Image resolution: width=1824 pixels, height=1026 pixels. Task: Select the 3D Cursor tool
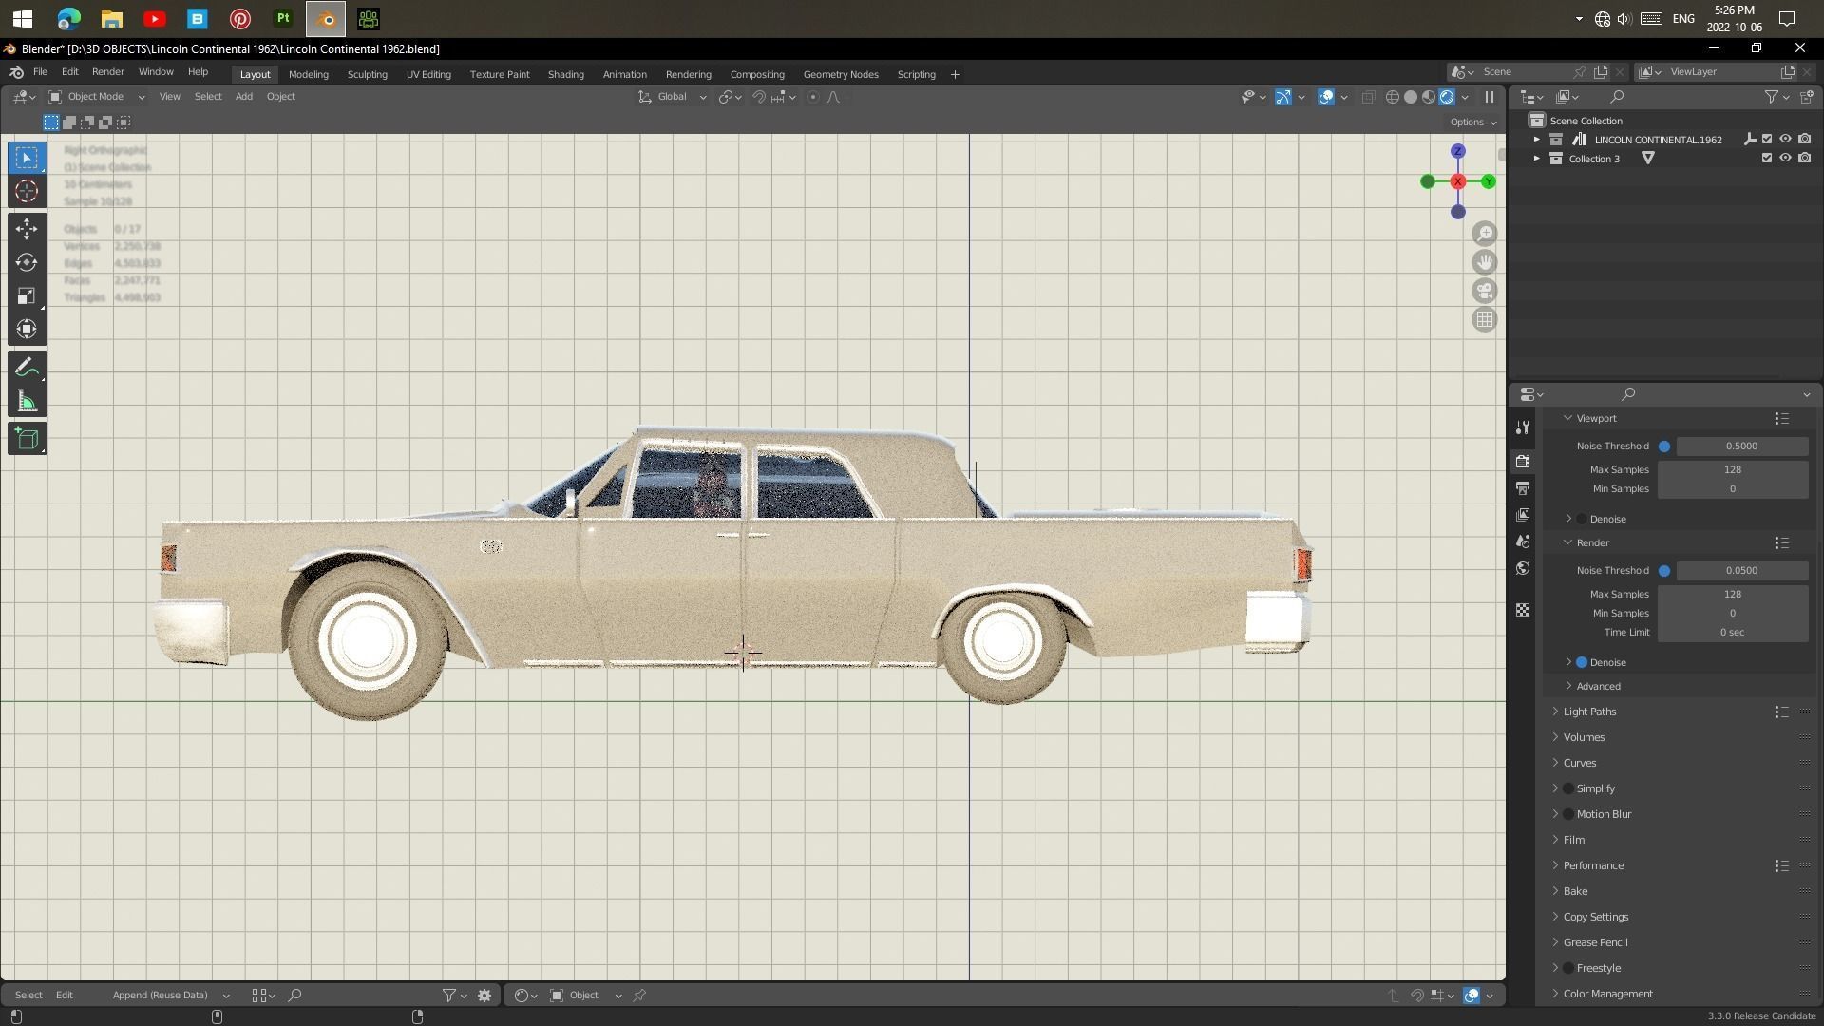point(27,191)
